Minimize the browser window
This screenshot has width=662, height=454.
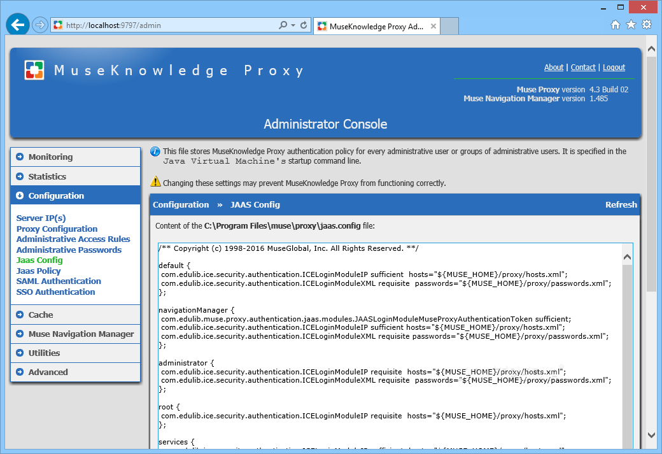point(603,8)
